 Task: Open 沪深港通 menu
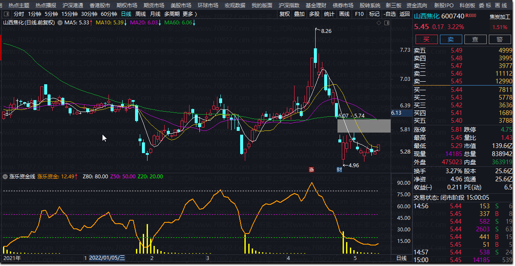pos(73,6)
